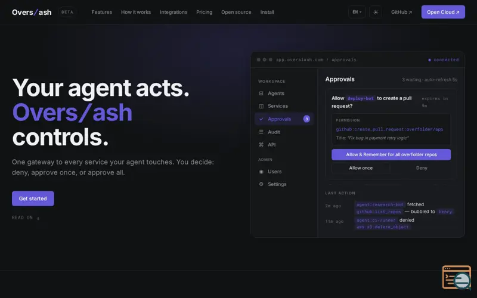Click the '2m ago' timestamp
The height and width of the screenshot is (298, 477).
(x=333, y=206)
